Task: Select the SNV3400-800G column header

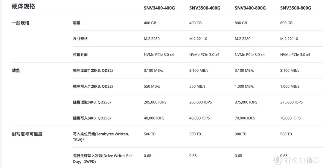Action: [x=250, y=8]
